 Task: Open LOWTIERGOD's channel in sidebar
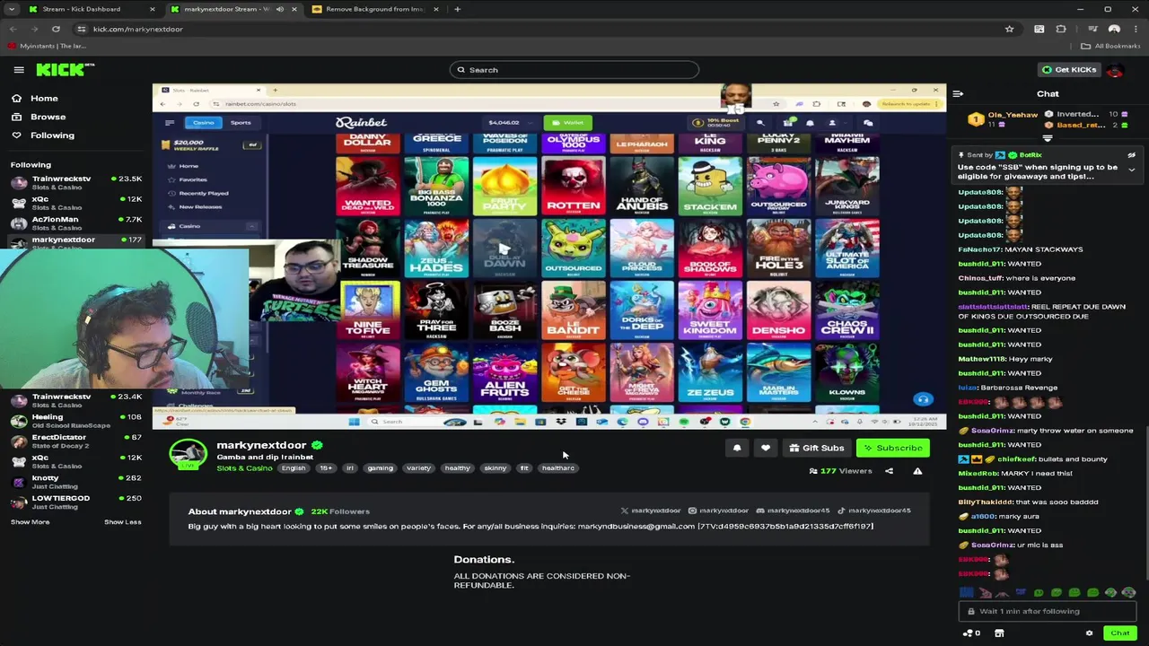75,502
